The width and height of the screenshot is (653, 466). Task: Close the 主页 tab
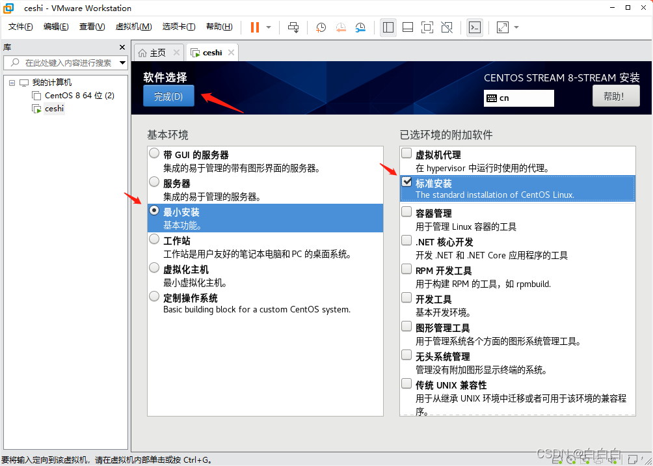click(176, 53)
